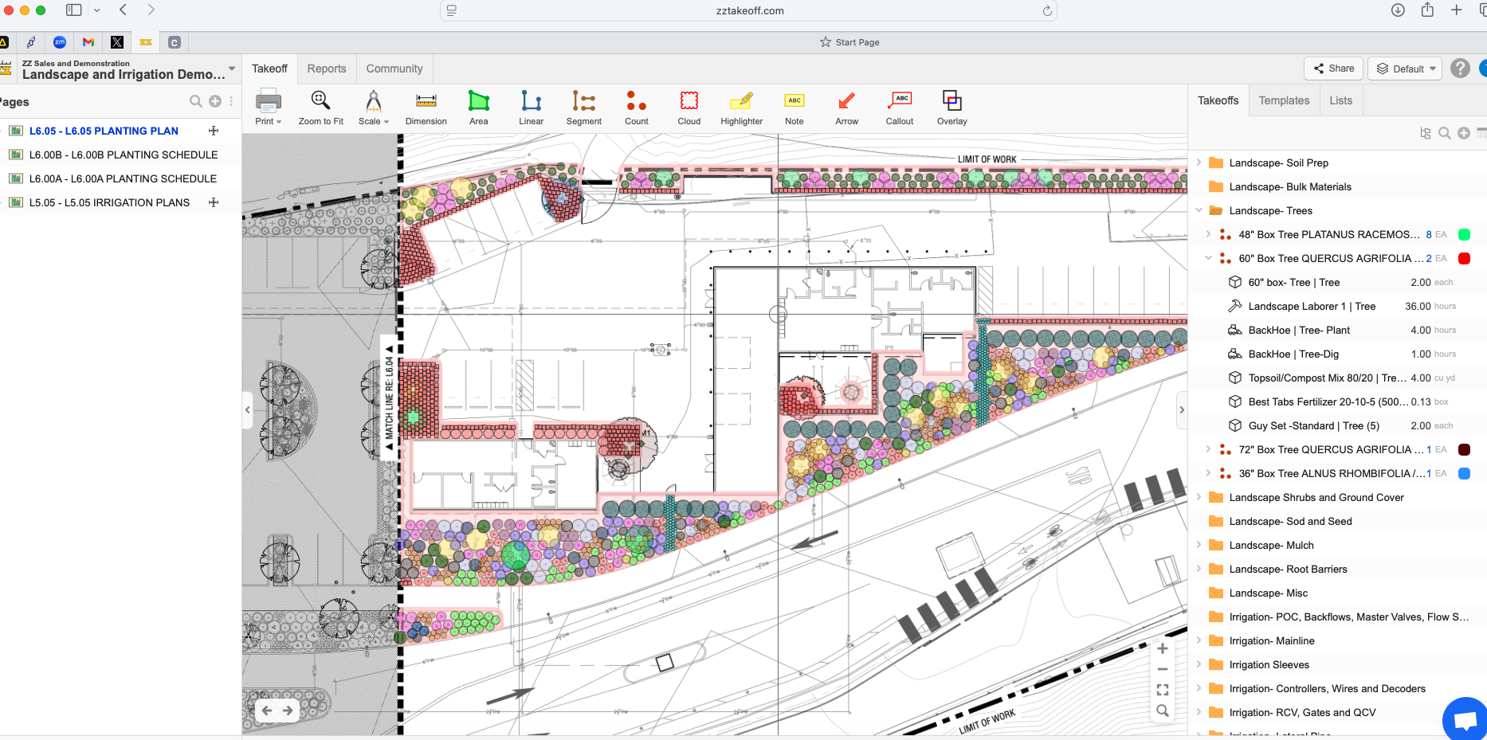
Task: Search takeoffs with the magnifier icon
Action: [1444, 133]
